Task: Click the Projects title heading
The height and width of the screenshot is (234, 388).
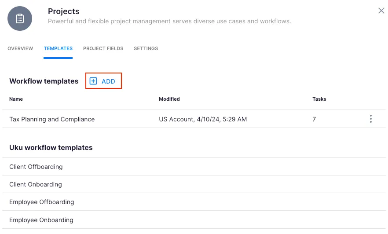Action: click(x=63, y=11)
